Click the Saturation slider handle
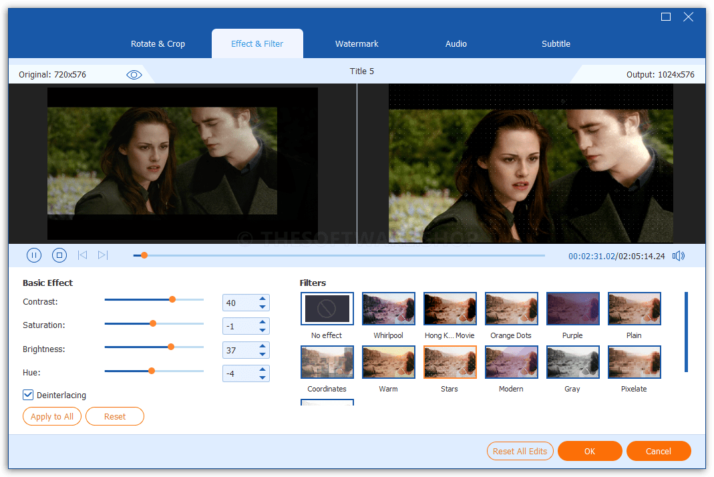Viewport: 714px width, 477px height. point(153,323)
